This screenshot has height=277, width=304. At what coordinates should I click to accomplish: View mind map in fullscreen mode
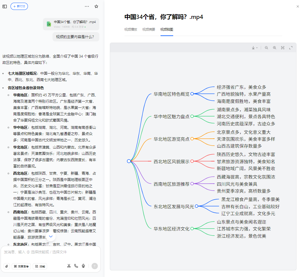[x=291, y=47]
